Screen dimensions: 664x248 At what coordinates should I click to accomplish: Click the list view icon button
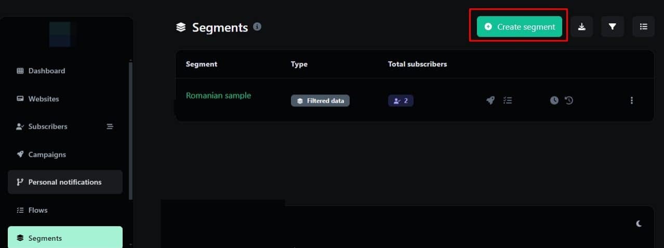(x=643, y=27)
